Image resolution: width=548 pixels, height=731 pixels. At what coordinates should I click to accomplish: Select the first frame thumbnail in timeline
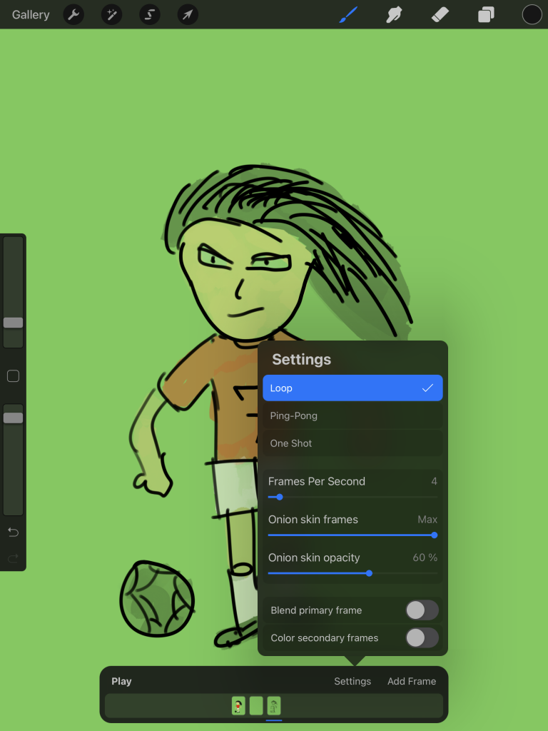[x=238, y=706]
